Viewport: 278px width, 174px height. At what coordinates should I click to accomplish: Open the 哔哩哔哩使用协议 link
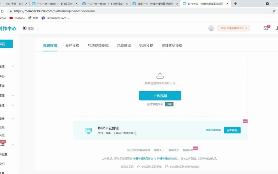pos(143,159)
